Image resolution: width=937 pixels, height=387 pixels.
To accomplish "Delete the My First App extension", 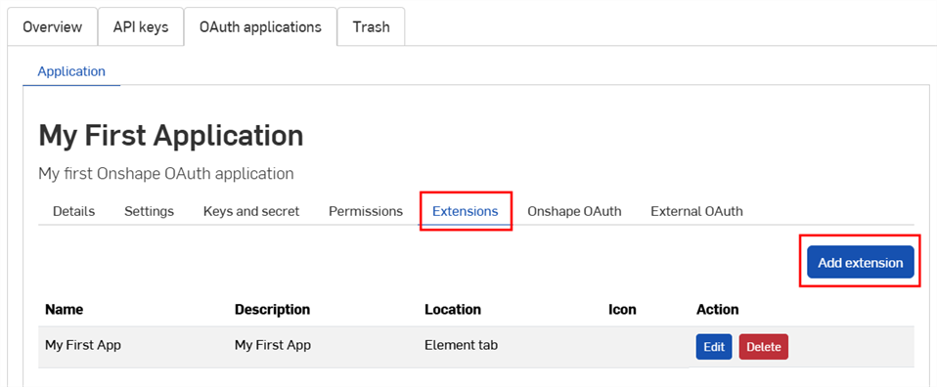I will tap(764, 347).
